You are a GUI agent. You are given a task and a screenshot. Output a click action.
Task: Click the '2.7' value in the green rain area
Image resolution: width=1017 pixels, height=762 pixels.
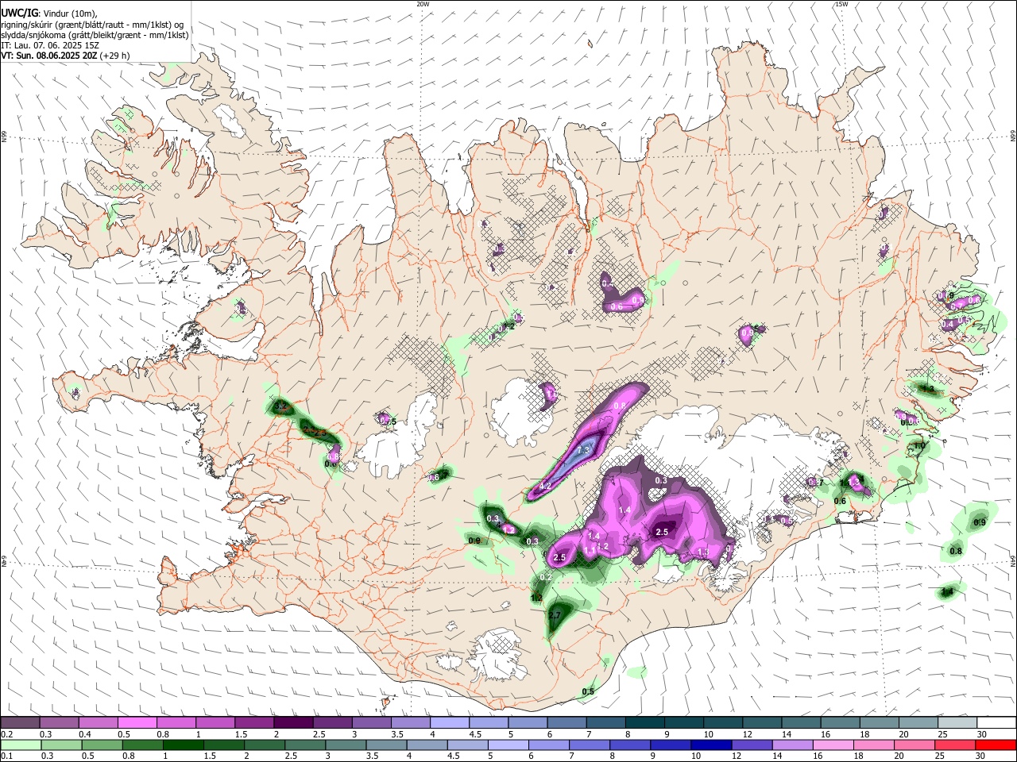[x=555, y=615]
